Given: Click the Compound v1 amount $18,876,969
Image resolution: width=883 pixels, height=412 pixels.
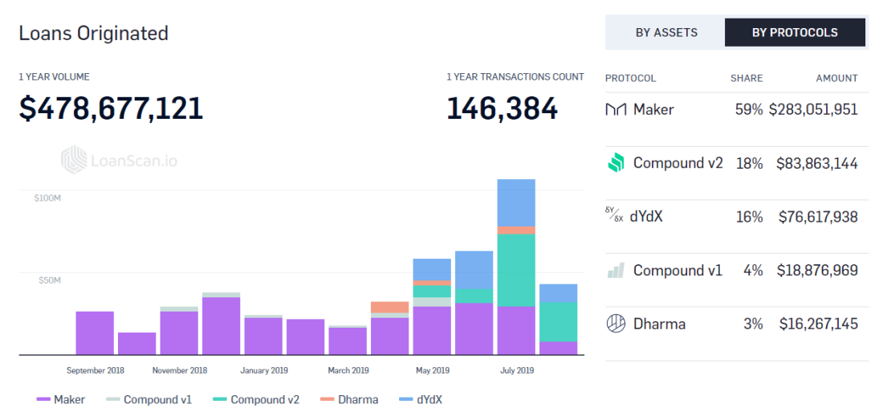Looking at the screenshot, I should (x=818, y=271).
